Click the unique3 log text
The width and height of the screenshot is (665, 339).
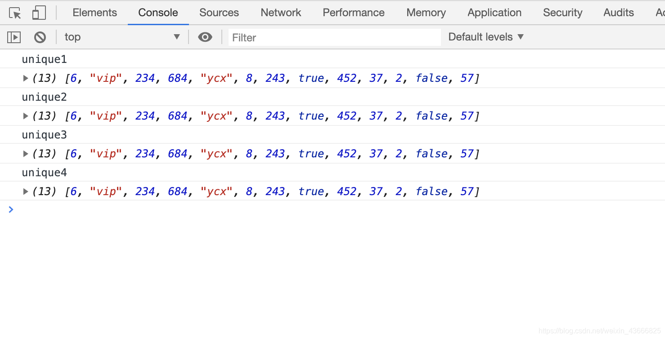[x=45, y=135]
